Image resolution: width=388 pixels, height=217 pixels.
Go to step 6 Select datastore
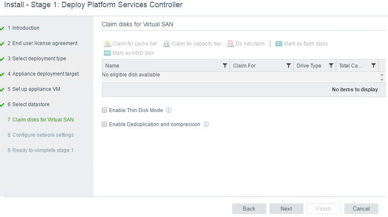29,104
